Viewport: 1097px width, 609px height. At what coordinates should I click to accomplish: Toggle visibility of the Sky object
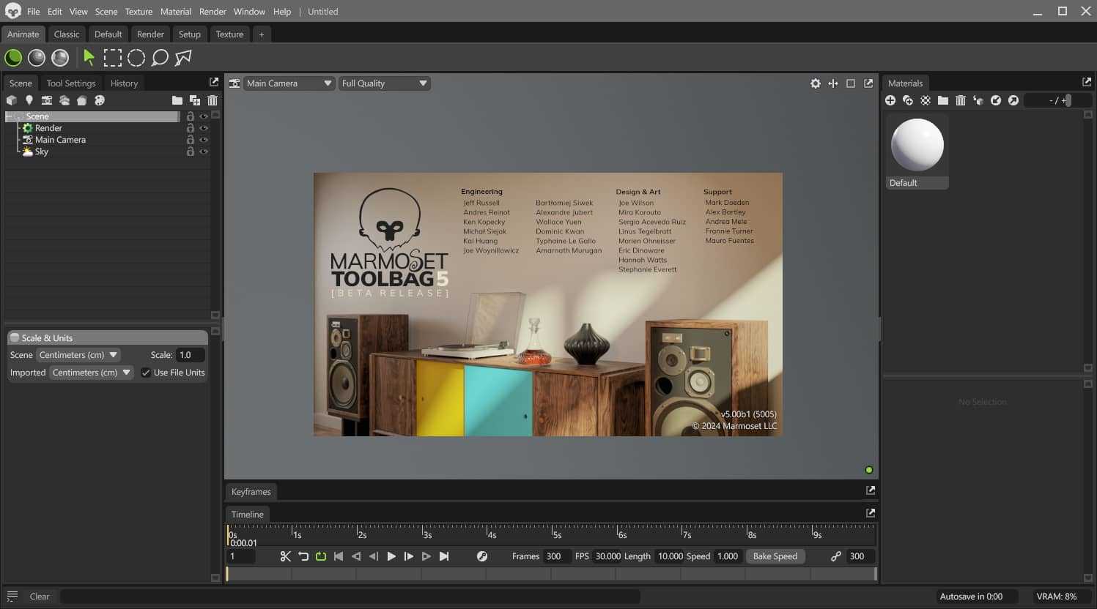204,152
